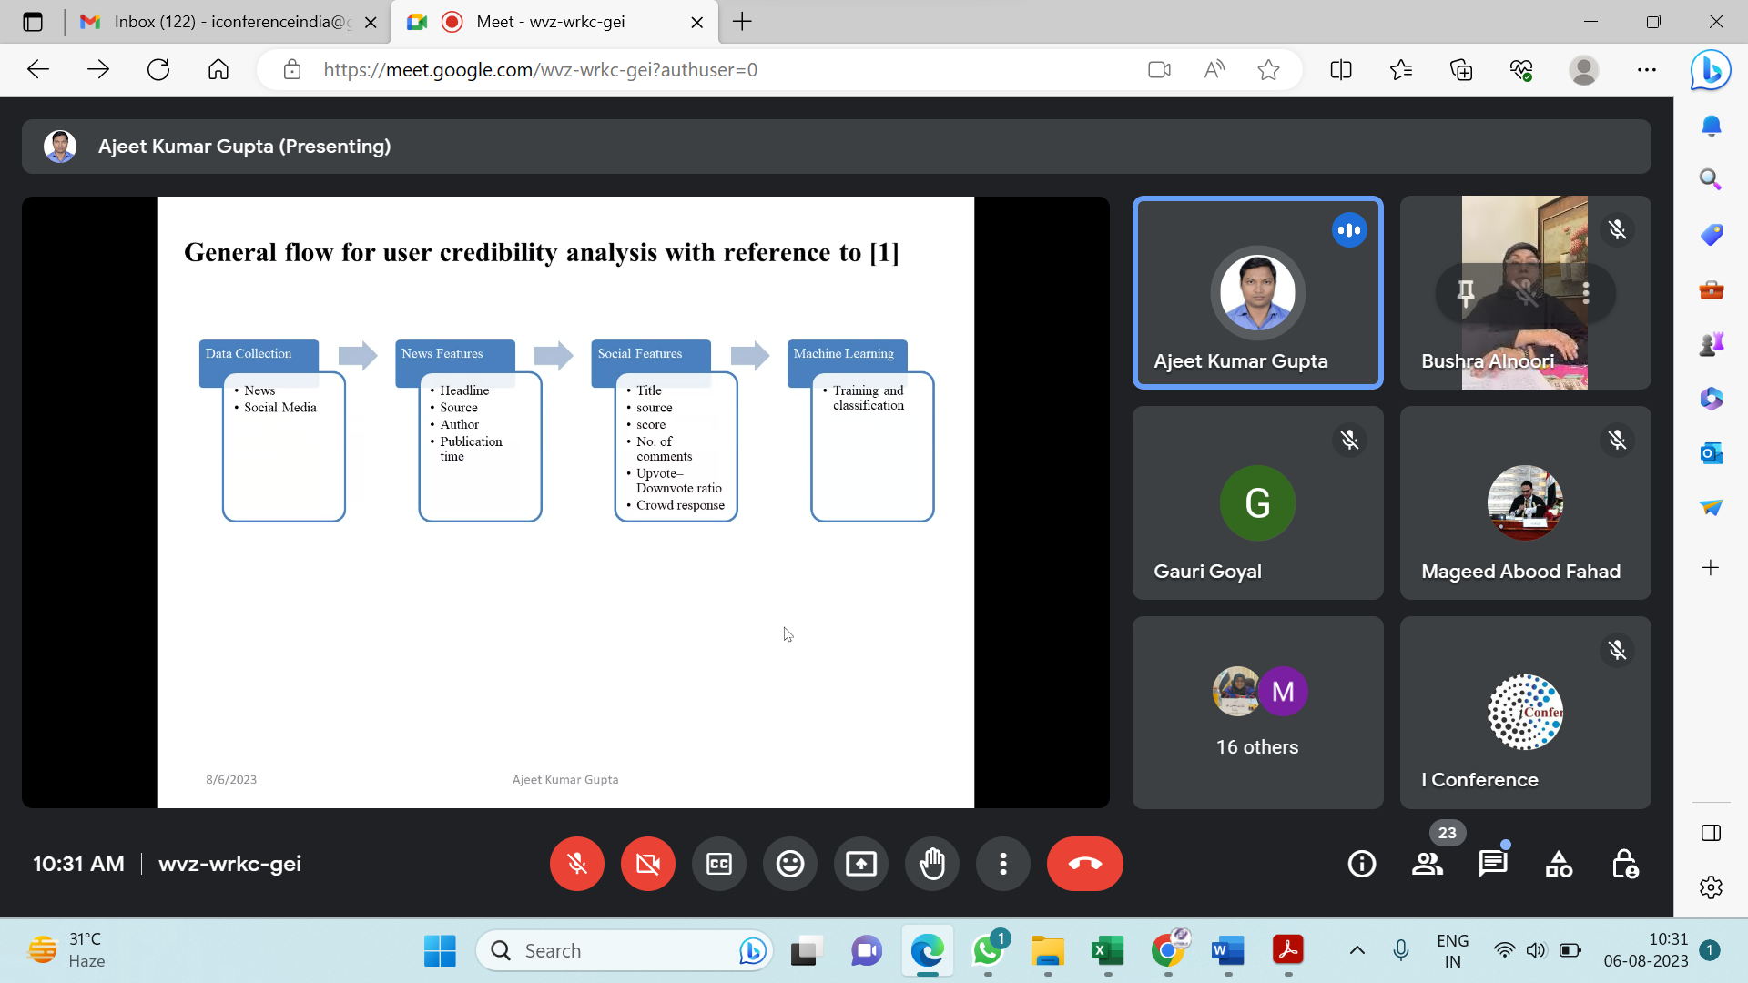Refresh the current page
1748x983 pixels.
pyautogui.click(x=158, y=69)
